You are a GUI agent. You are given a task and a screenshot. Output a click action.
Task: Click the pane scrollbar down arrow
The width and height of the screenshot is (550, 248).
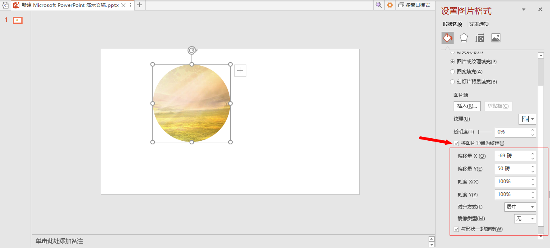[541, 236]
